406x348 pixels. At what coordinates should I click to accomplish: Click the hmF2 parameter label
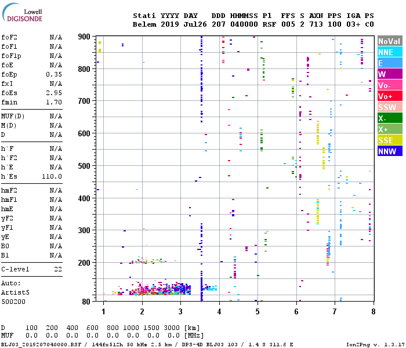tap(9, 191)
